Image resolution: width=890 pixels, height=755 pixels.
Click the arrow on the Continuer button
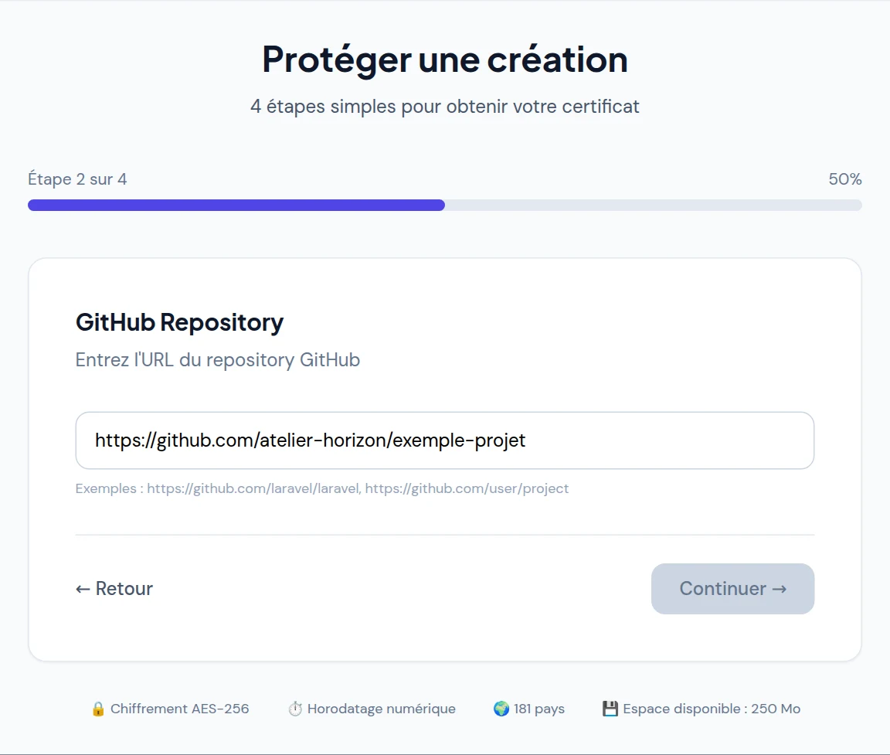(780, 590)
